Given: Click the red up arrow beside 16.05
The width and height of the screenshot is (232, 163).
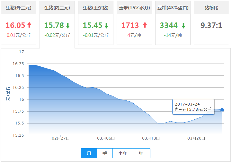Looking at the screenshot, I should click(30, 25).
